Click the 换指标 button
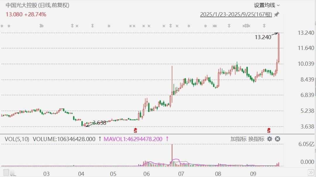The width and height of the screenshot is (316, 177). click(x=256, y=139)
